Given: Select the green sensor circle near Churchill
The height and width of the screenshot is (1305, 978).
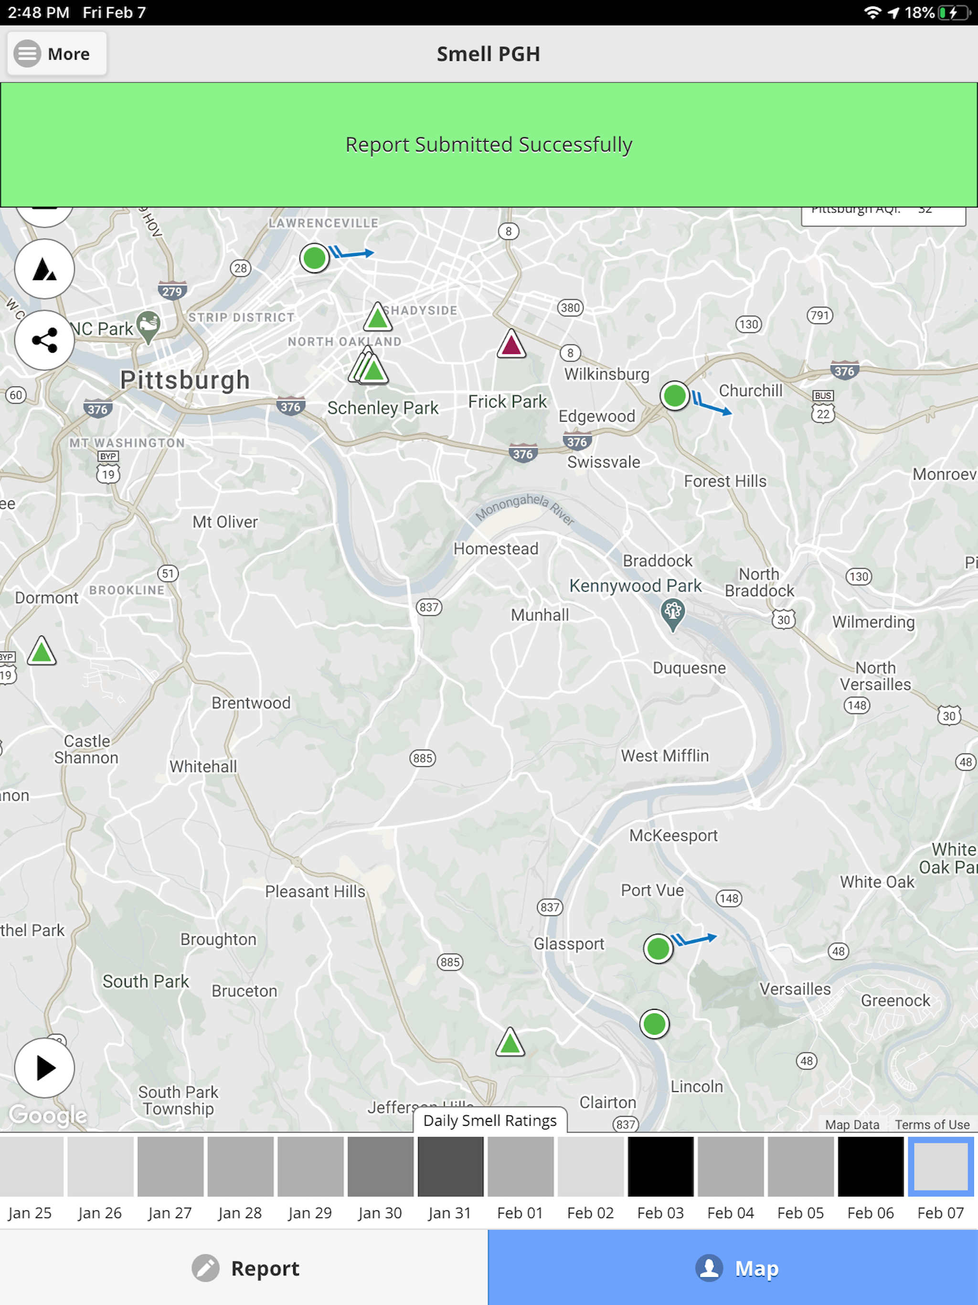Looking at the screenshot, I should click(675, 396).
